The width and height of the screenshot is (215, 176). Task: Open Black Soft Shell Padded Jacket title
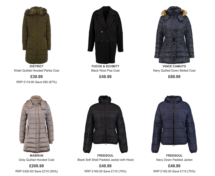(x=105, y=160)
